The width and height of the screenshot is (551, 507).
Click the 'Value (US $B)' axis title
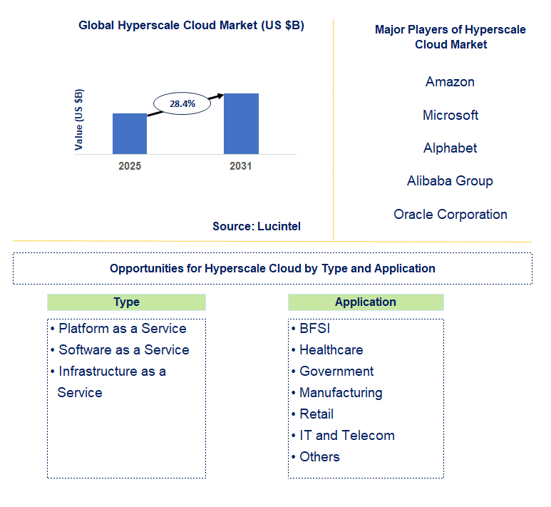pos(79,120)
